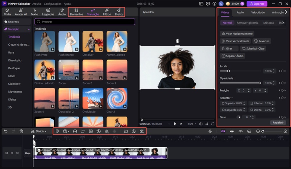Switch to the Velocidade tab

tap(258, 12)
